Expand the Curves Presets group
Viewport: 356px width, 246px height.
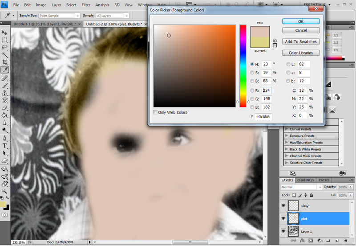coord(287,129)
